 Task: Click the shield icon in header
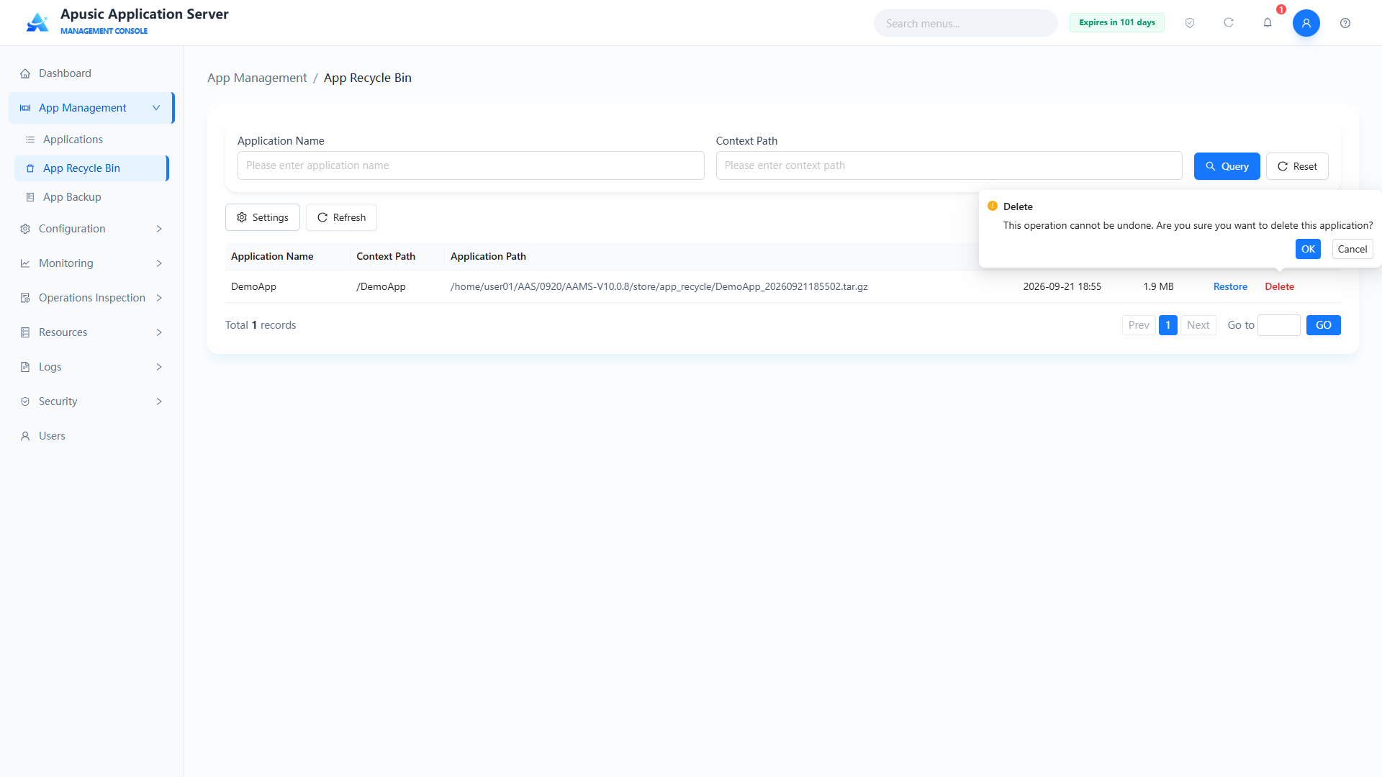(x=1190, y=23)
